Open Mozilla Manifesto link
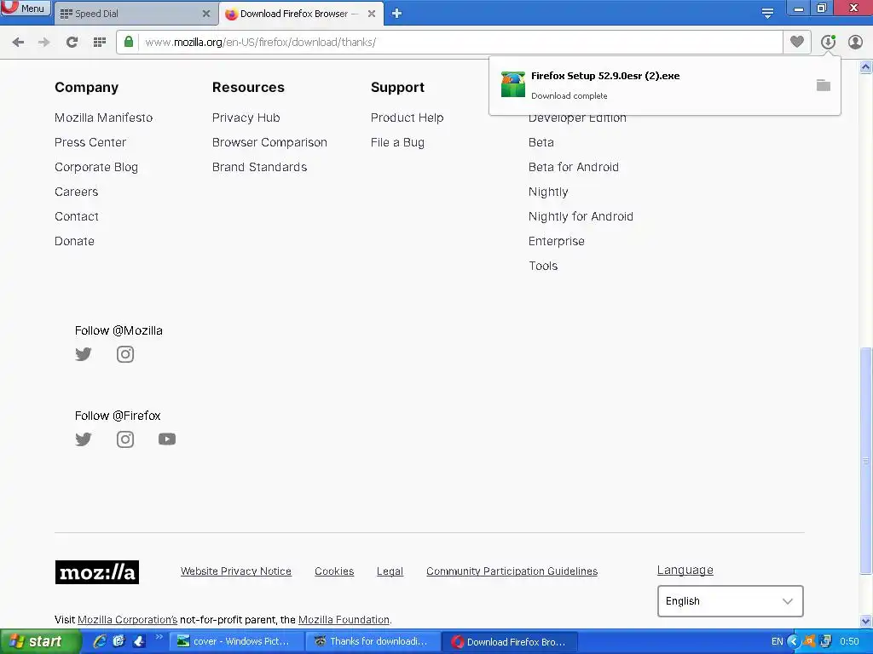This screenshot has width=873, height=654. pyautogui.click(x=103, y=118)
